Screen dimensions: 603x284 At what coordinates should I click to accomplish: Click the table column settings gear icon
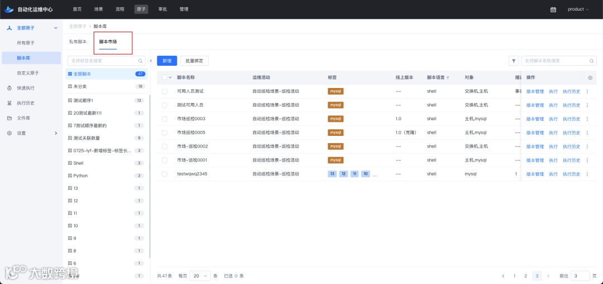coord(590,78)
